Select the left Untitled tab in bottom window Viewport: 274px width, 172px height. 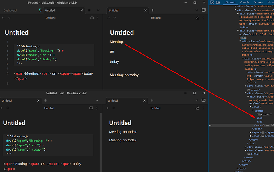tap(7, 100)
